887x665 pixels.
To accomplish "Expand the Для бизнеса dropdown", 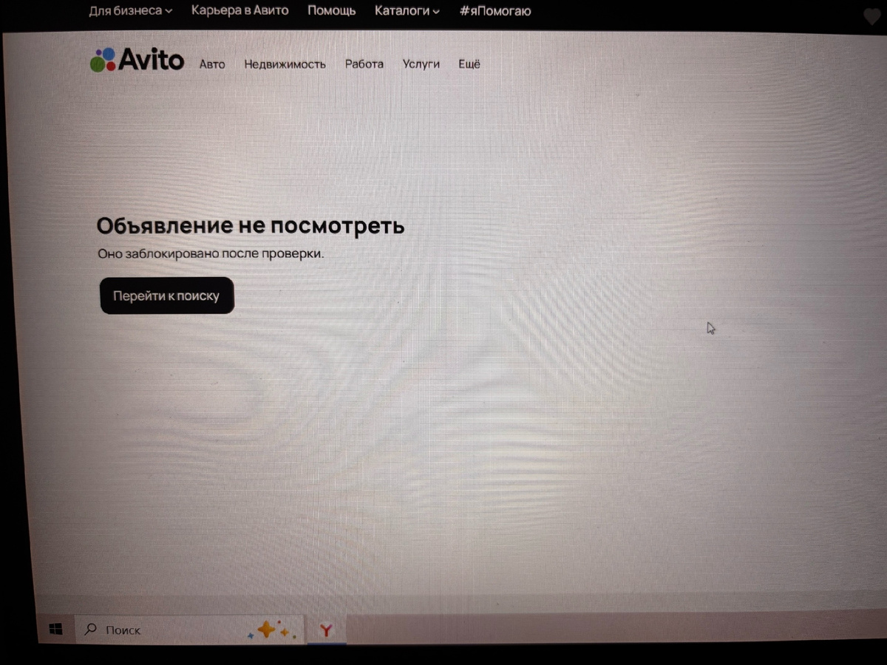I will pyautogui.click(x=130, y=10).
